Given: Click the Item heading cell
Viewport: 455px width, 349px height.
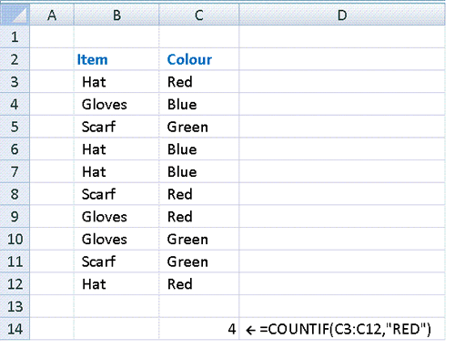Looking at the screenshot, I should point(116,59).
